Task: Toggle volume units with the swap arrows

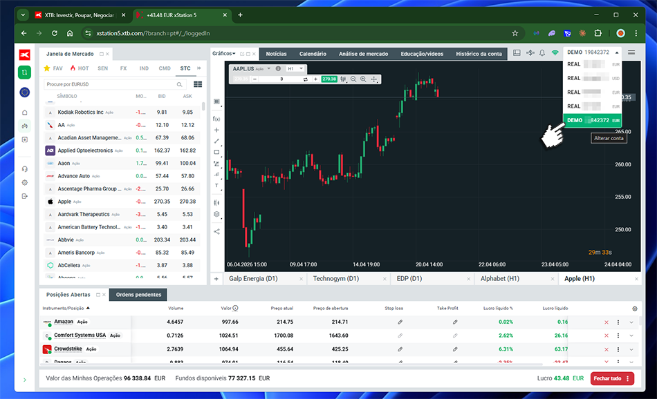Action: 306,79
